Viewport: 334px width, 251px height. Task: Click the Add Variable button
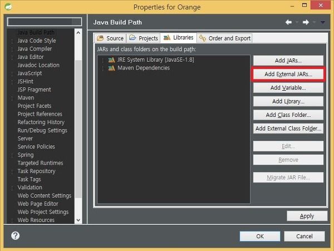click(x=288, y=88)
